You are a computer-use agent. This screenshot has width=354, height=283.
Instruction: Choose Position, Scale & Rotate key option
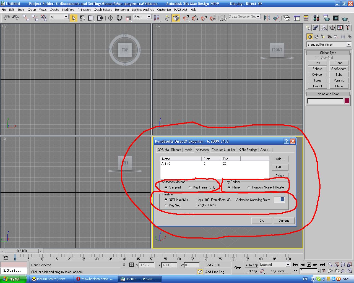coord(249,187)
